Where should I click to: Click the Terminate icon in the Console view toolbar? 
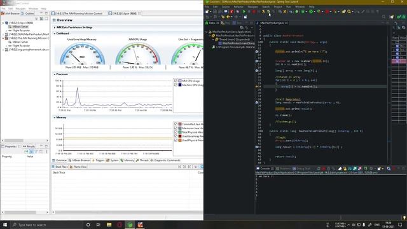click(x=324, y=169)
